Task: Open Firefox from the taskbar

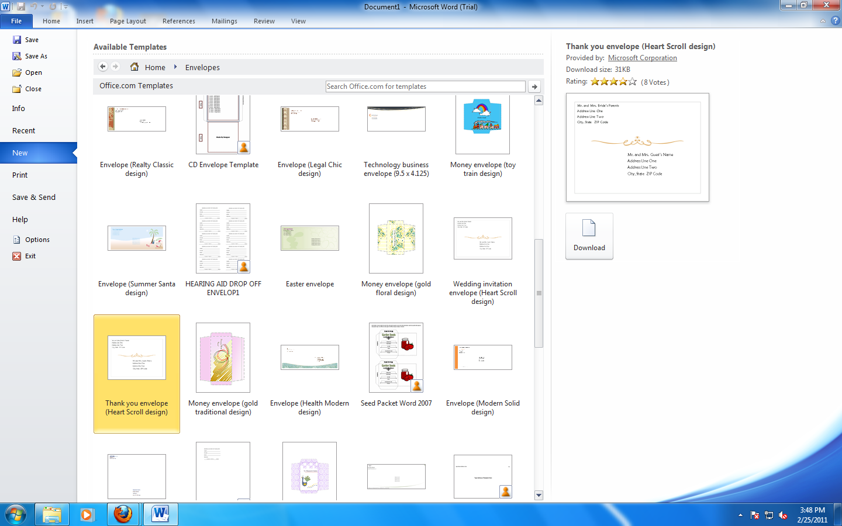Action: (123, 514)
